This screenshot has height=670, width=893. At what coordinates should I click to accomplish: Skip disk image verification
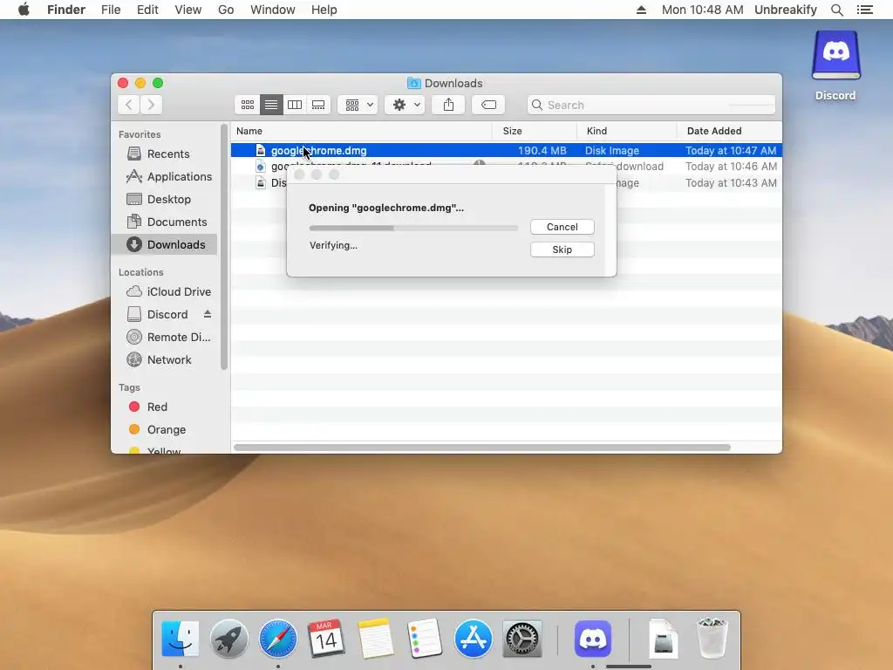point(562,250)
